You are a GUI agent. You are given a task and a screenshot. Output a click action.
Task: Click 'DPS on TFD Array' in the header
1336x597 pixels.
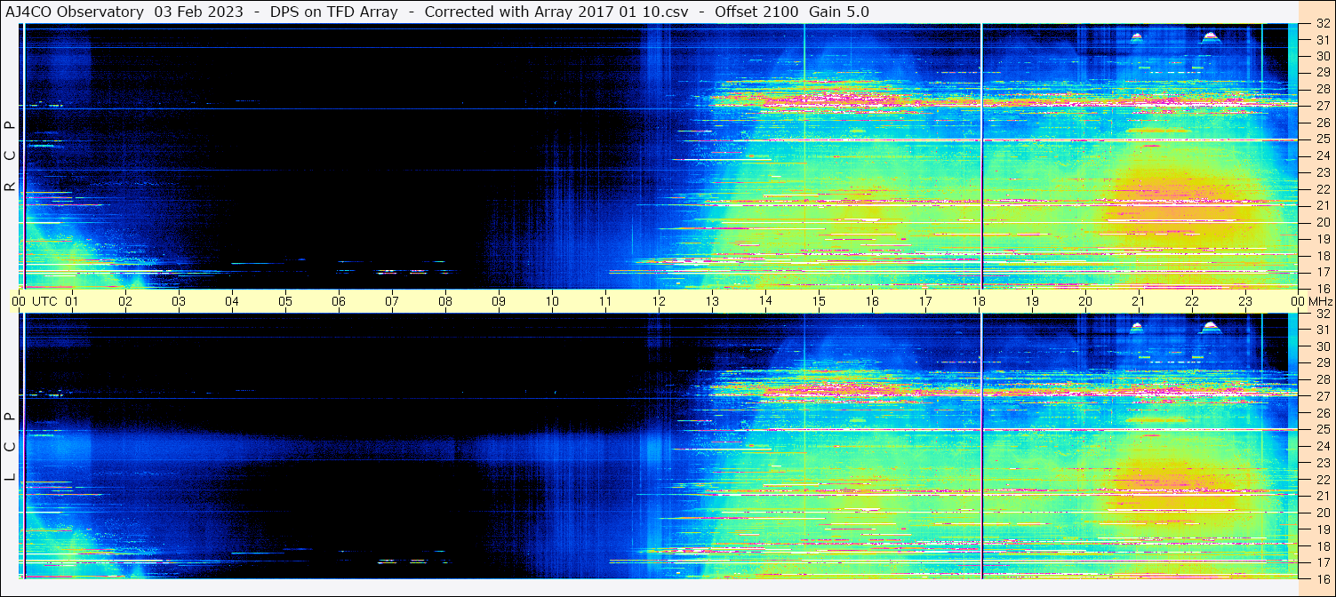pyautogui.click(x=333, y=12)
